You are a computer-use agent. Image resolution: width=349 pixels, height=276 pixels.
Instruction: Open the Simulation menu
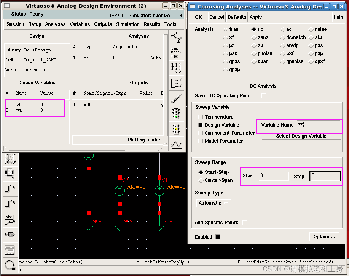pos(128,24)
